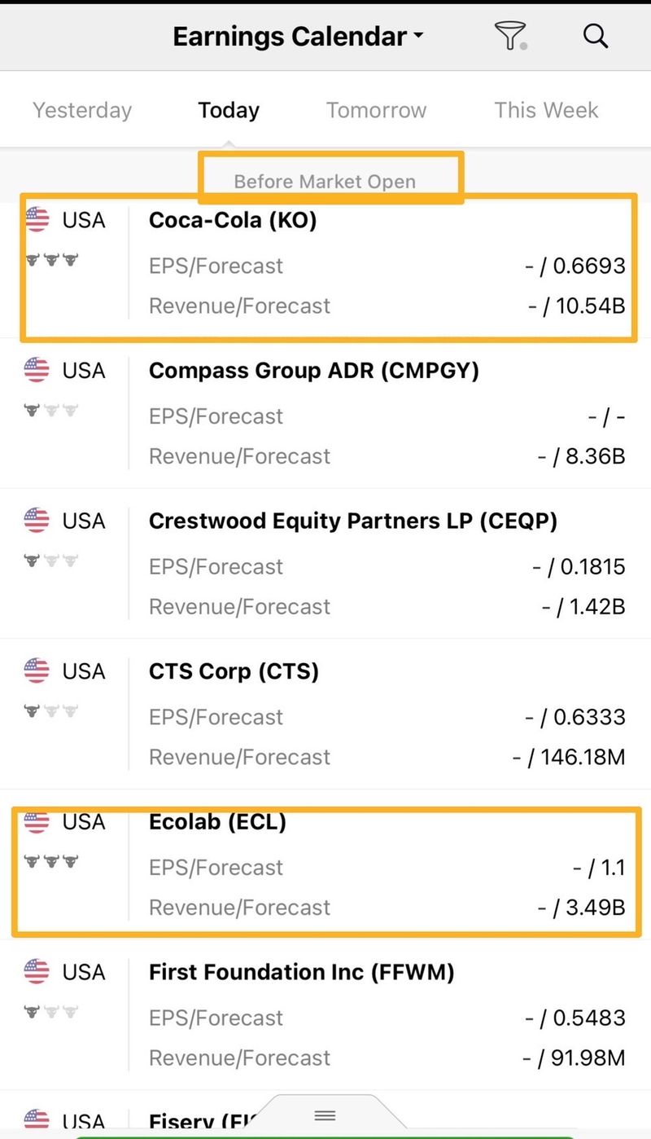Viewport: 651px width, 1139px height.
Task: Open Ecolab (ECL) earnings entry
Action: 218,822
